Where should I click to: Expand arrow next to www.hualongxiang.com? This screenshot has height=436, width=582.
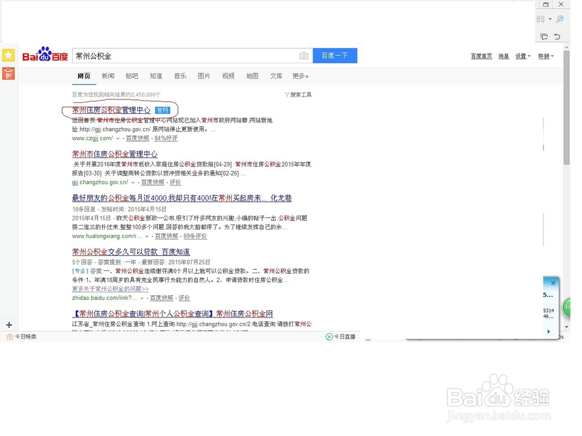coord(147,237)
